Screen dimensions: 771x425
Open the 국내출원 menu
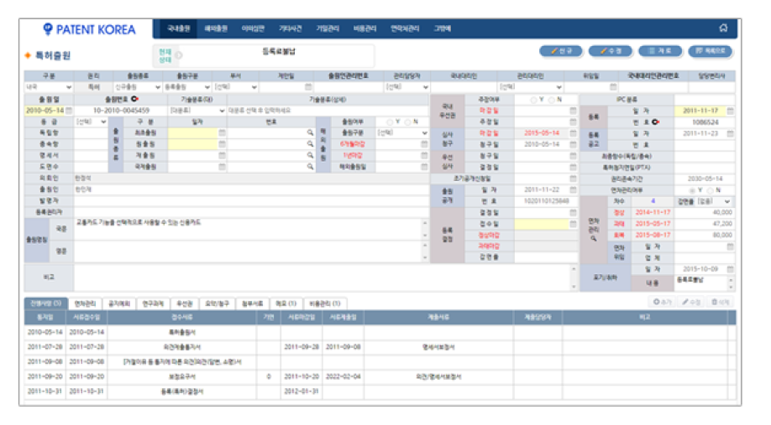[179, 29]
